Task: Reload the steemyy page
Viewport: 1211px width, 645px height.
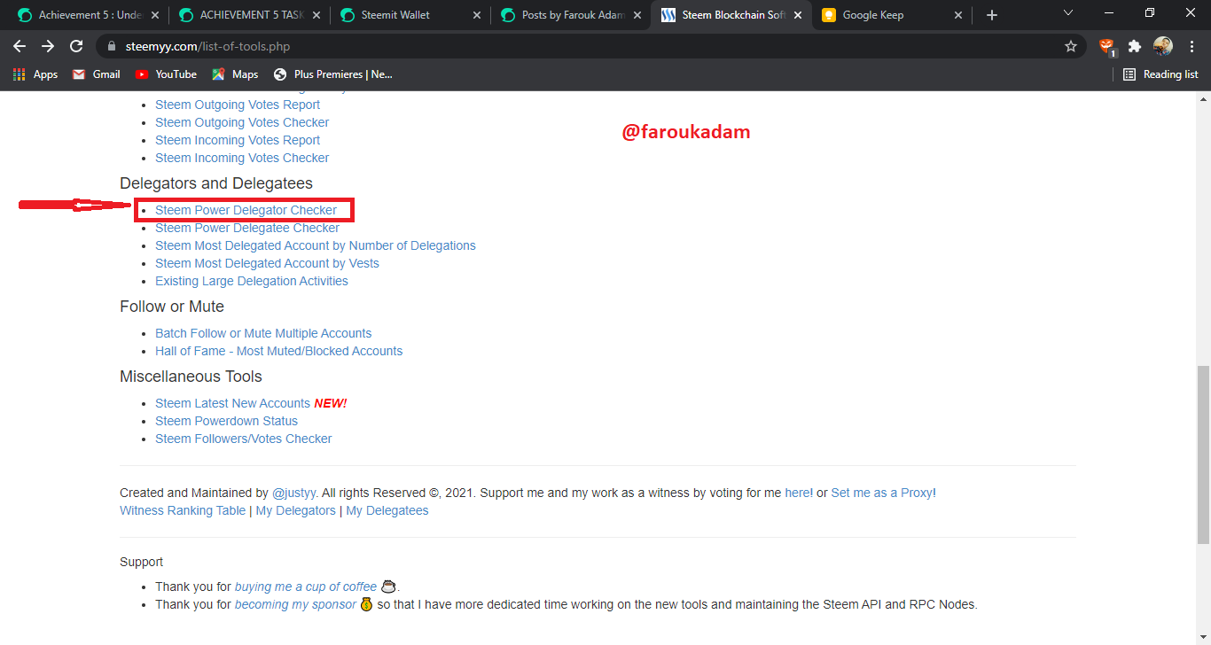Action: (76, 46)
